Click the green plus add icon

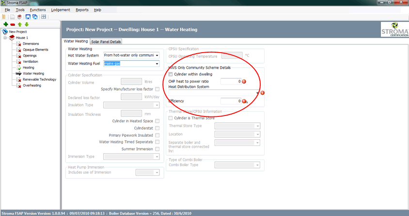point(6,25)
